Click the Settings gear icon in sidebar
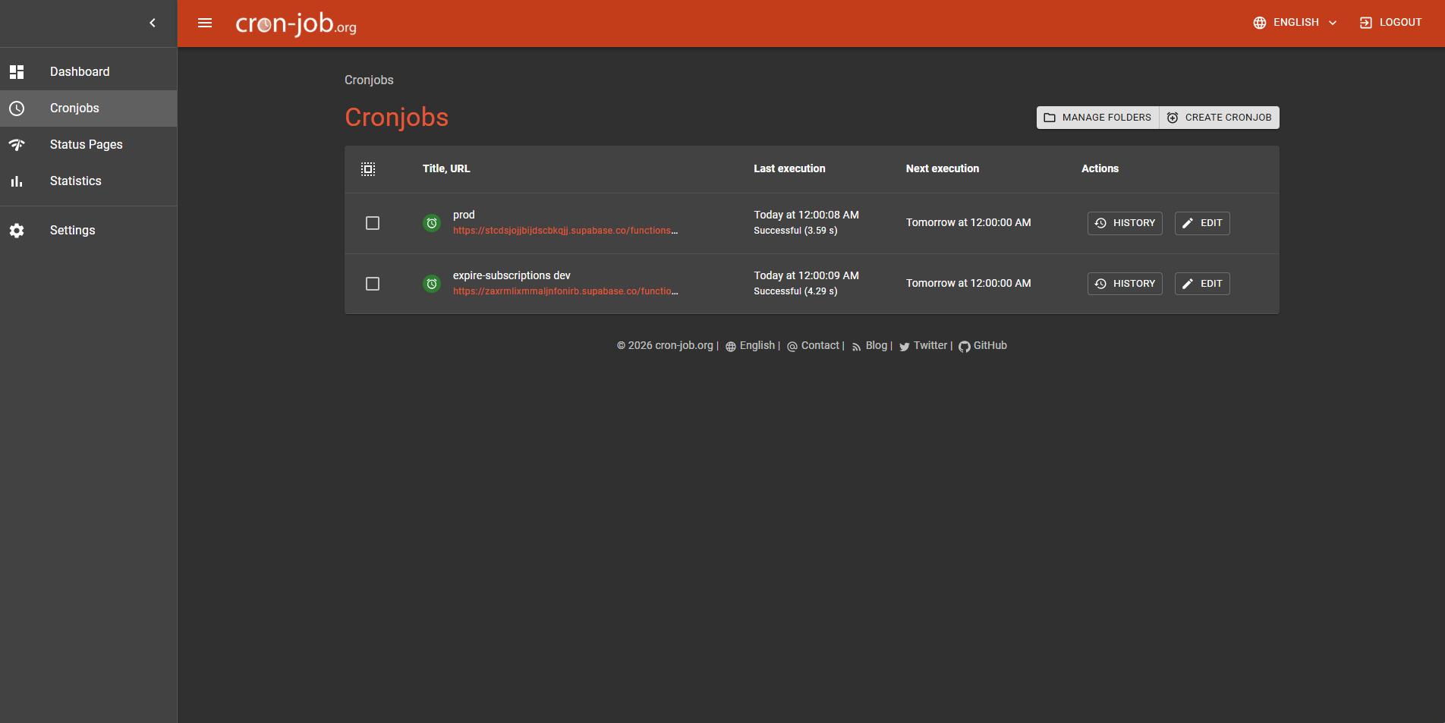 click(x=17, y=231)
